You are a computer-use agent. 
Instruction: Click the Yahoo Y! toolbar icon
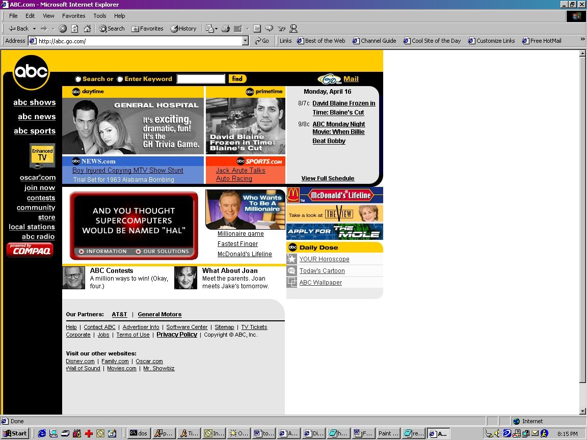[x=281, y=29]
